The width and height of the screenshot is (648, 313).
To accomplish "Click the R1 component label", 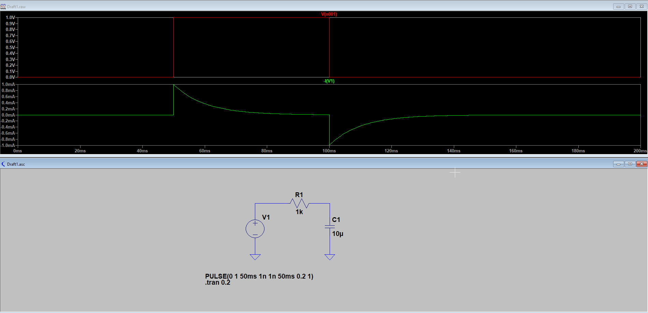I will 299,195.
